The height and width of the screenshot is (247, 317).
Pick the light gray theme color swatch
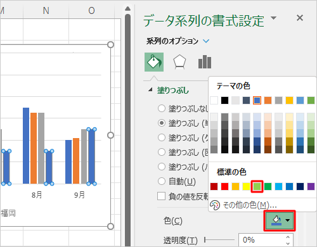tap(235, 100)
